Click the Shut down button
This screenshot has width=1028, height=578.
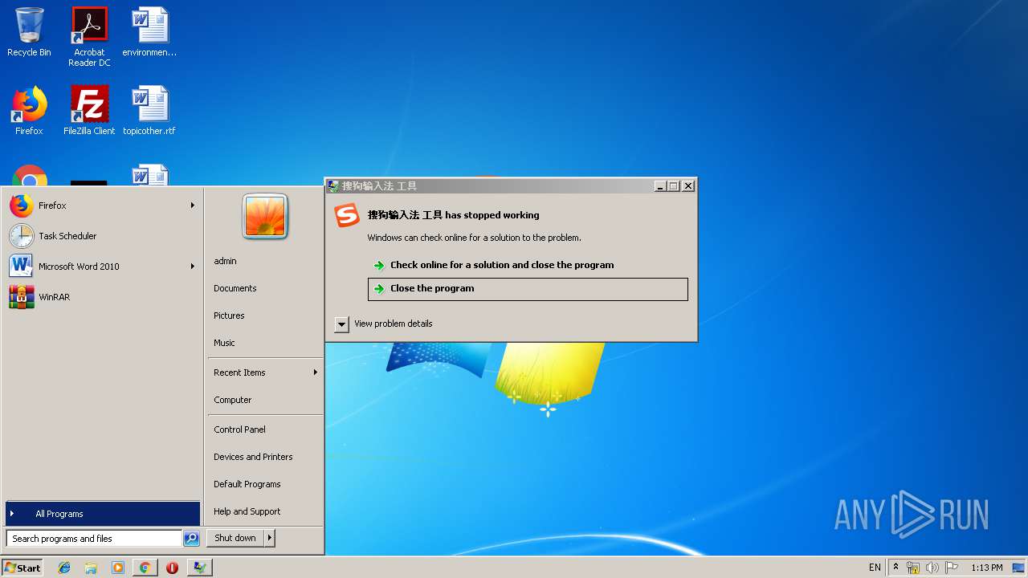click(x=235, y=538)
